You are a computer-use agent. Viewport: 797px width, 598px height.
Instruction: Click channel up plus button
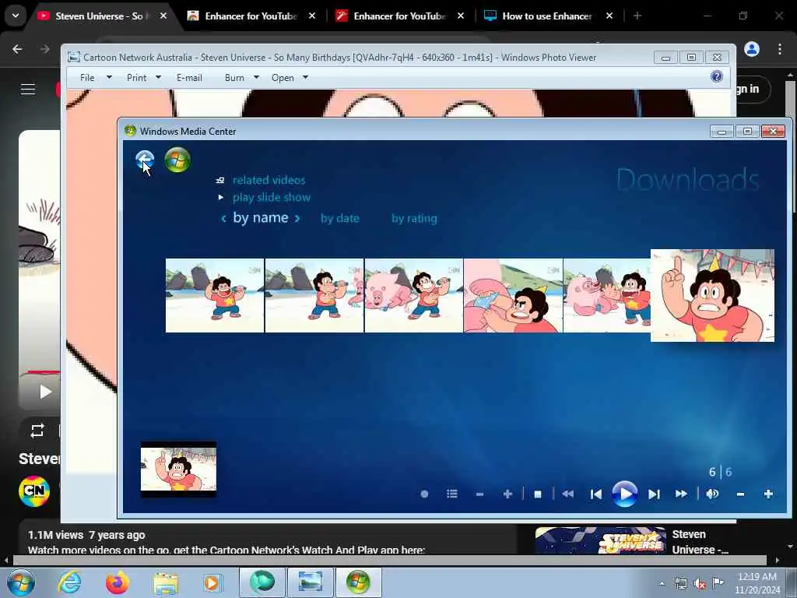pos(507,494)
